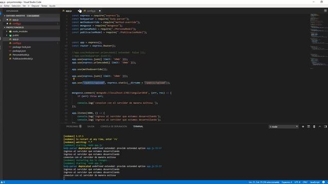This screenshot has width=328, height=184.
Task: Open the Tareas menu
Action: click(44, 6)
